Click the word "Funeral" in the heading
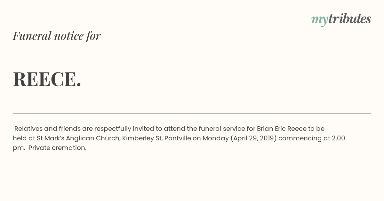Image resolution: width=384 pixels, height=201 pixels. tap(32, 36)
